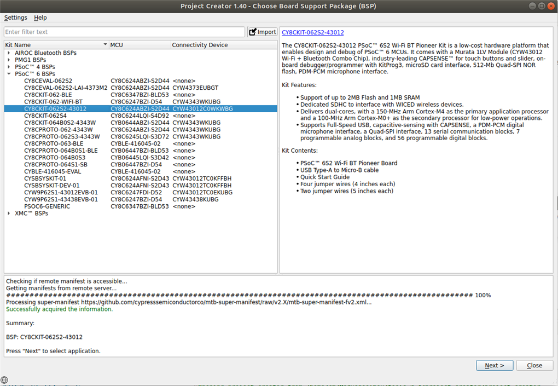Open the Help menu
This screenshot has height=386, width=558.
point(40,18)
